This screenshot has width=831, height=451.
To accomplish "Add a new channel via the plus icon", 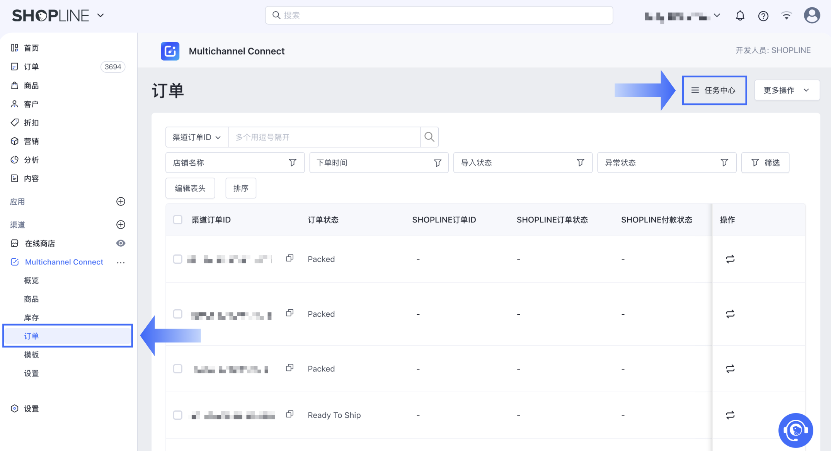I will (121, 224).
